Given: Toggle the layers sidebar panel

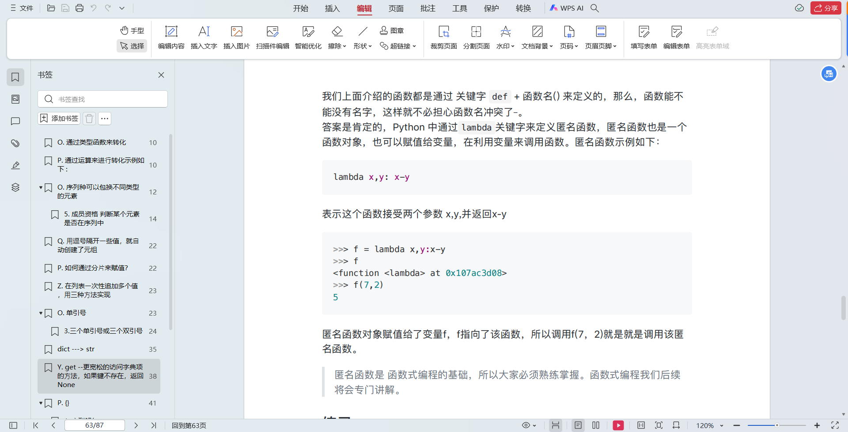Looking at the screenshot, I should [x=15, y=187].
